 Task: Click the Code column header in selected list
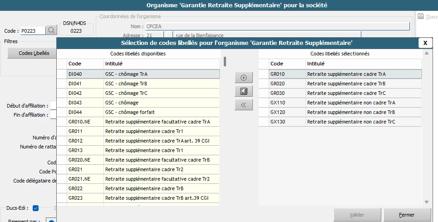(x=287, y=64)
